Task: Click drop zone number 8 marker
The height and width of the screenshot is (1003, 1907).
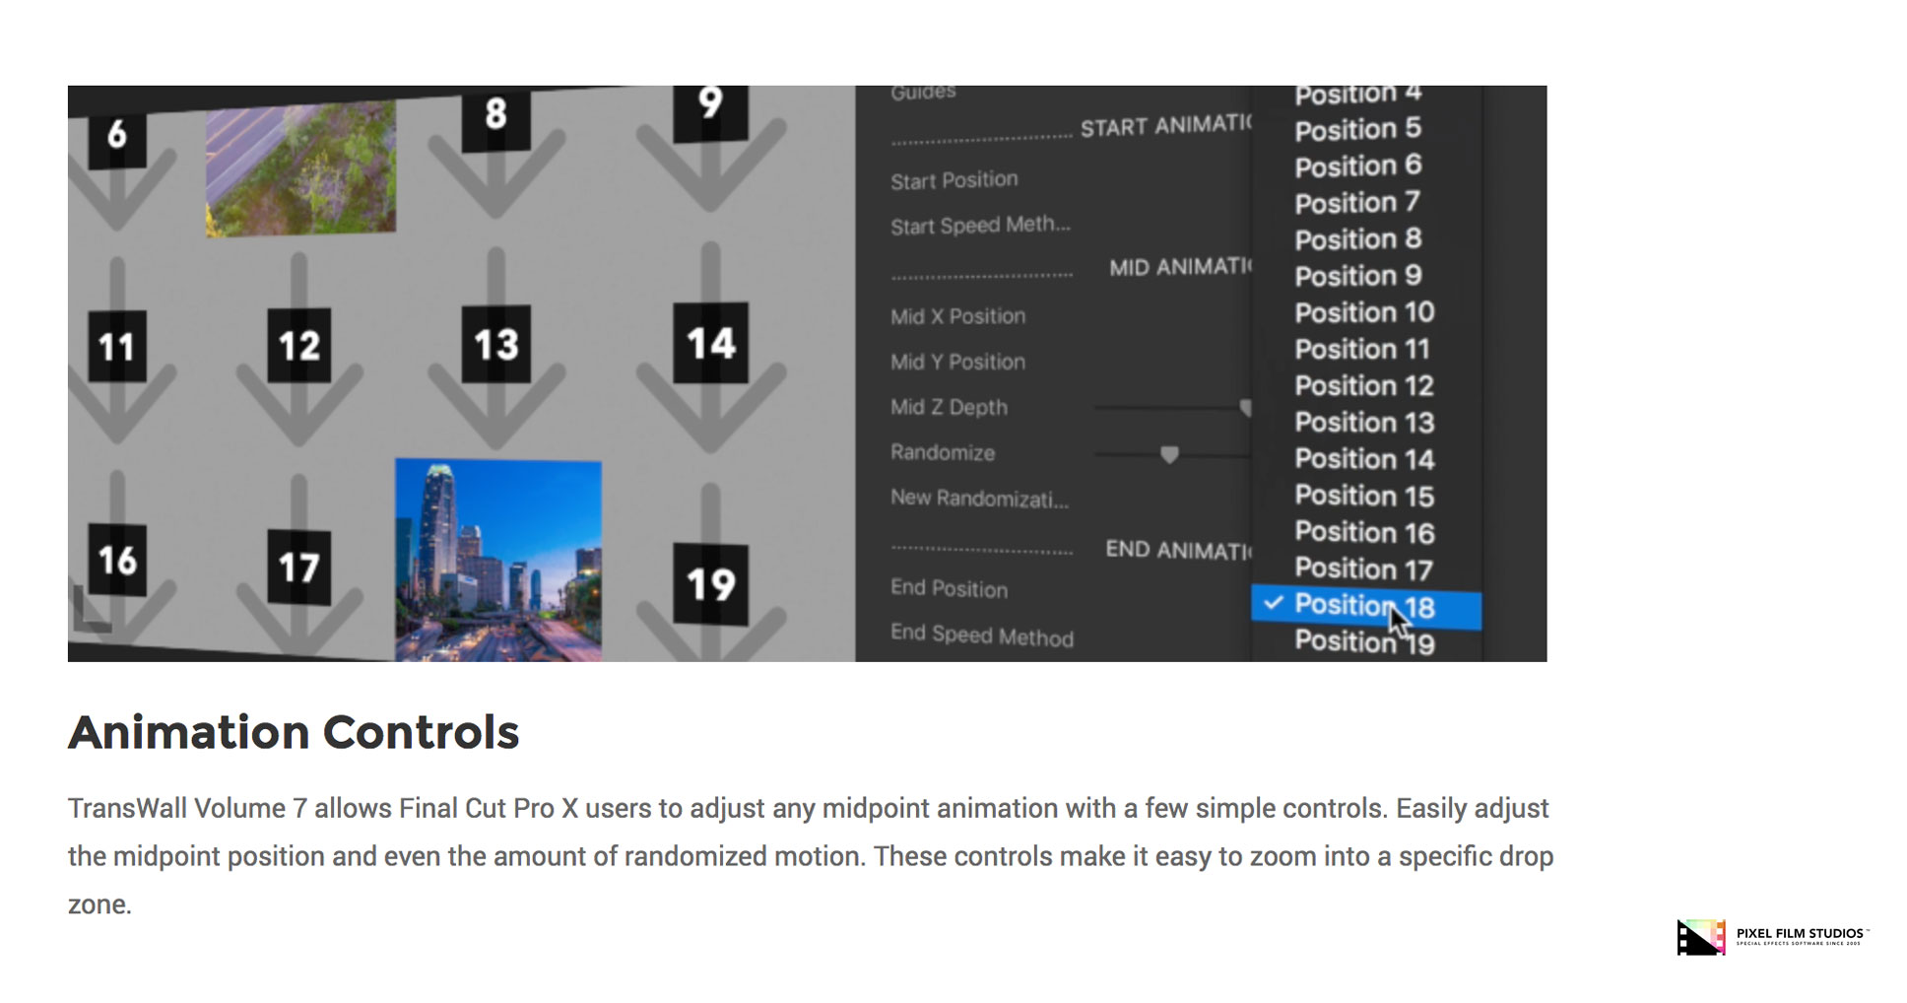Action: (495, 114)
